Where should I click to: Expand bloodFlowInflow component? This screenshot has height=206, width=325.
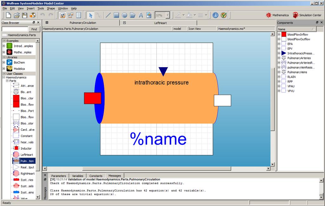point(279,34)
